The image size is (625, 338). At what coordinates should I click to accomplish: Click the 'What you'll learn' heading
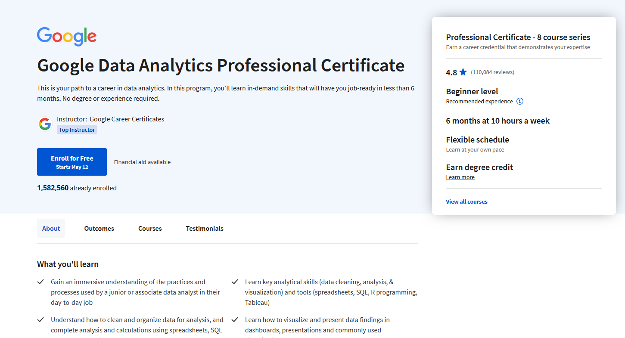(x=68, y=264)
